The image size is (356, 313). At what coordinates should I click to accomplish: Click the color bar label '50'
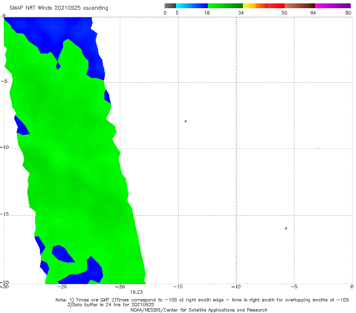tap(284, 13)
